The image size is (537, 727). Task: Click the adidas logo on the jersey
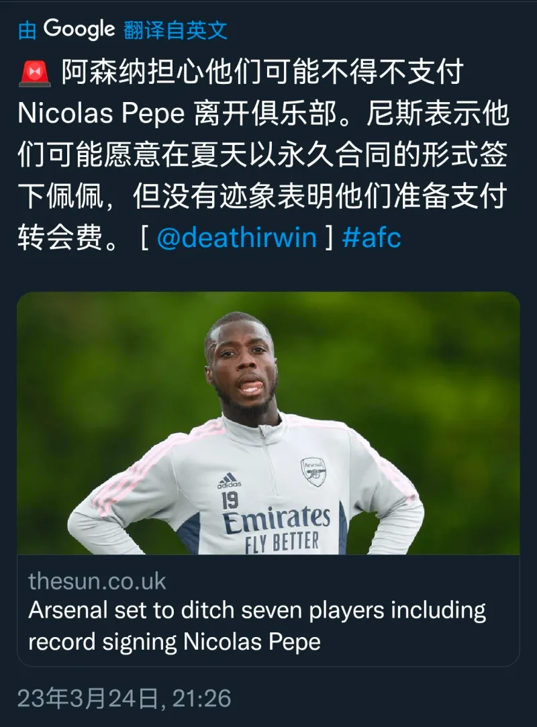click(229, 481)
